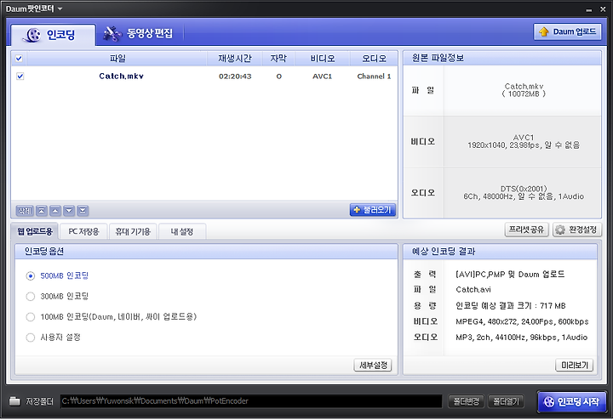613x420 pixels.
Task: Click the 미리보기 preview button
Action: pos(575,366)
